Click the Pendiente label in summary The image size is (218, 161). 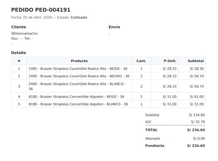155,146
